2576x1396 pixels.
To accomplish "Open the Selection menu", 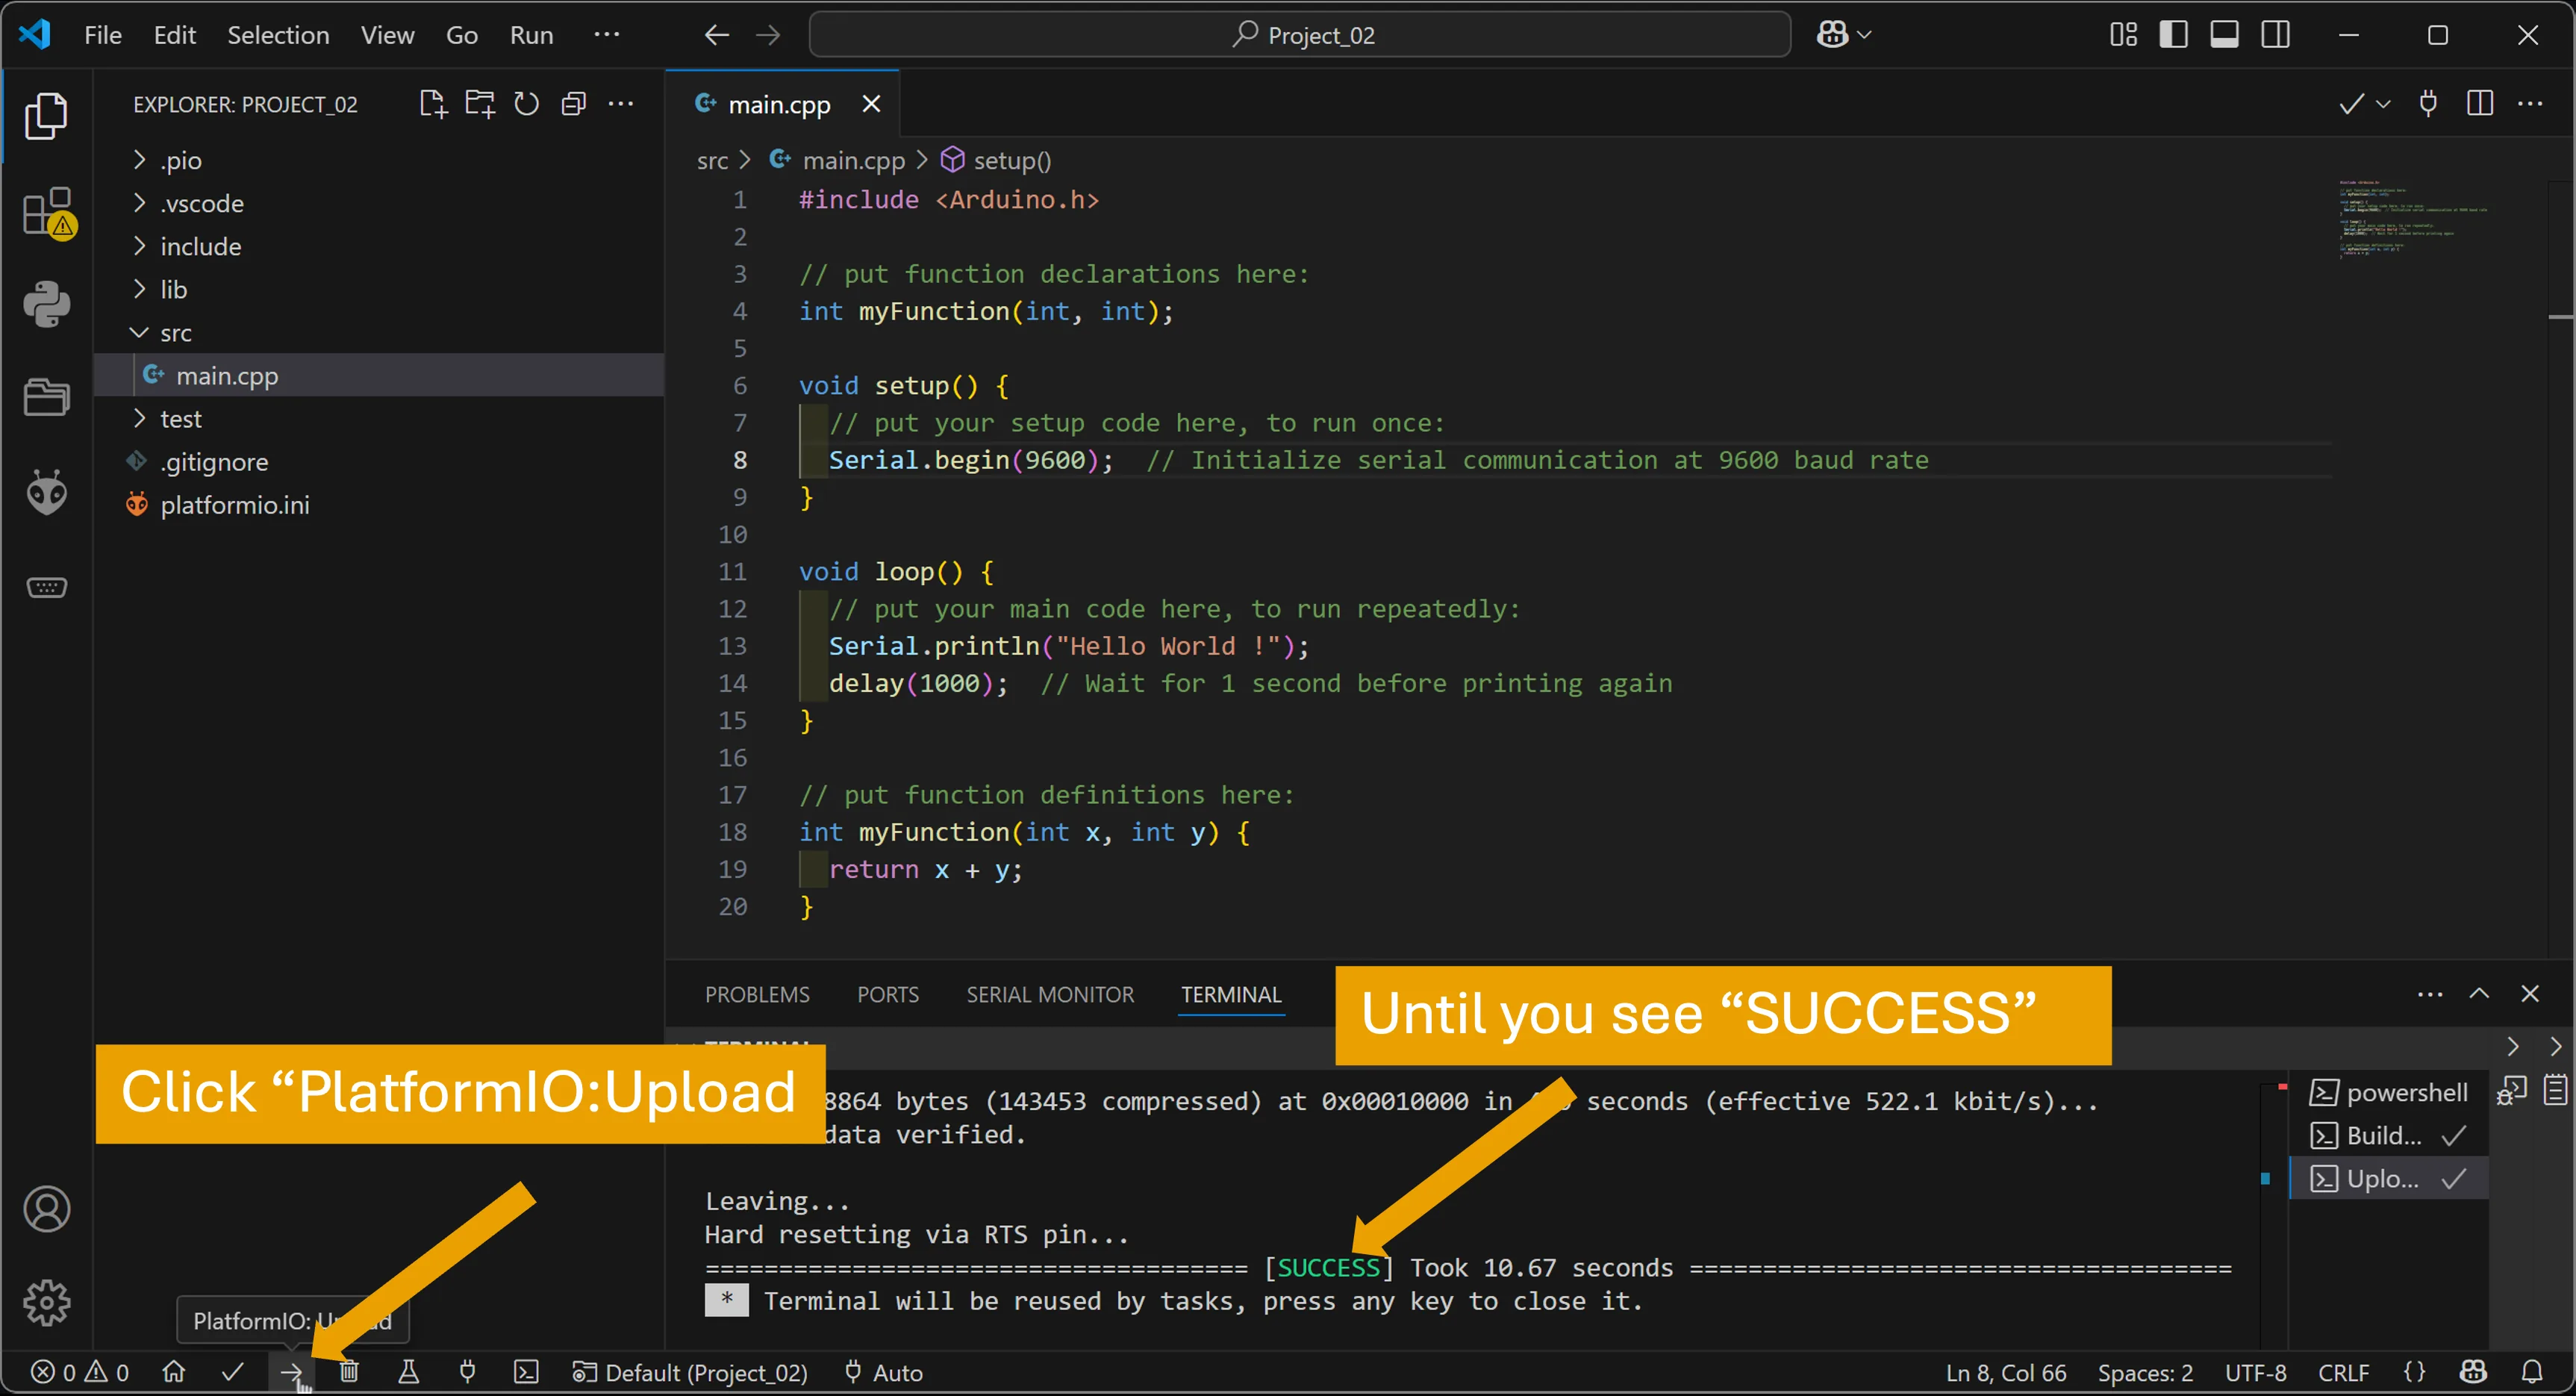I will pos(278,35).
